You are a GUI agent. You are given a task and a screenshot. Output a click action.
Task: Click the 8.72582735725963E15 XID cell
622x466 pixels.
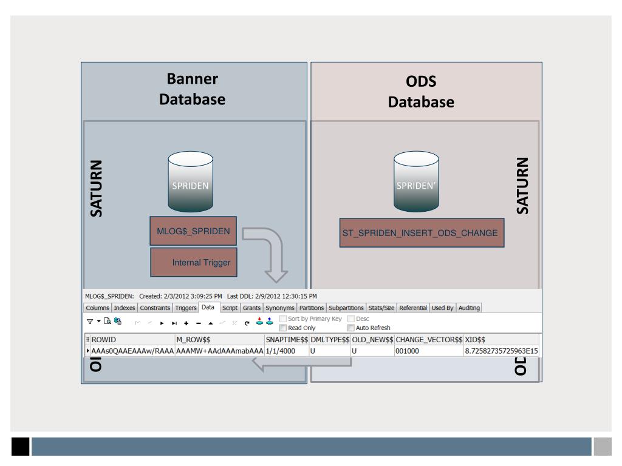click(501, 351)
